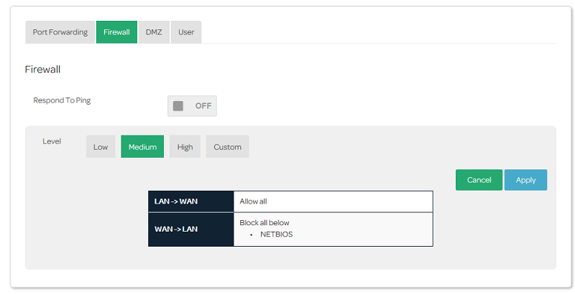
Task: Open the Port Forwarding tab
Action: tap(60, 32)
